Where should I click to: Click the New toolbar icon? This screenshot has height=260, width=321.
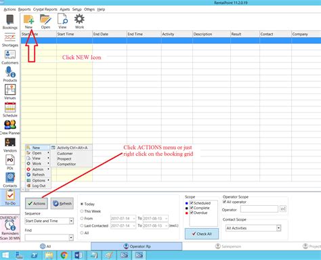pyautogui.click(x=28, y=22)
